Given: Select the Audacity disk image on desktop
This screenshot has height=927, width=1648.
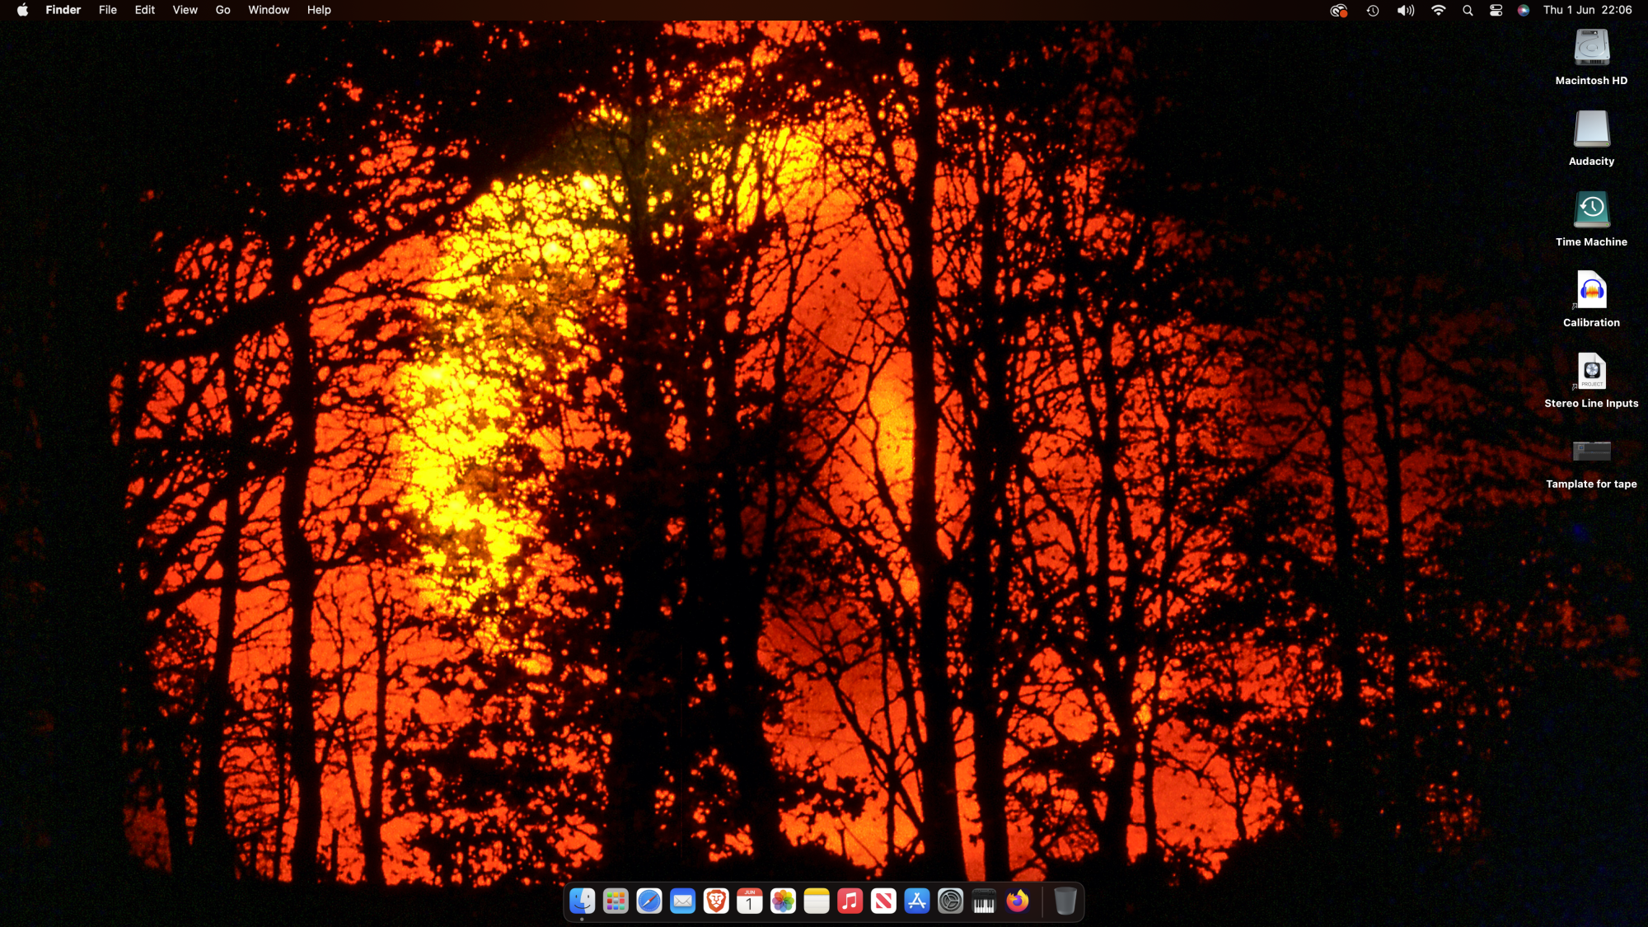Looking at the screenshot, I should 1591,129.
